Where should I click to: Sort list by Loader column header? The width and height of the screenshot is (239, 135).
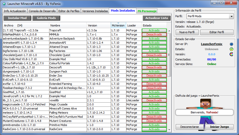click(134, 25)
